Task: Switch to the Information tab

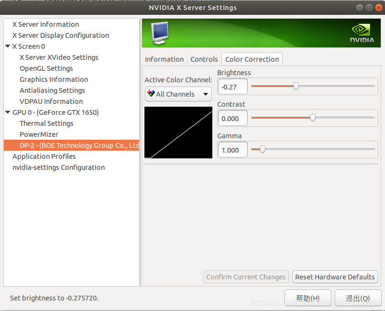Action: [x=164, y=59]
